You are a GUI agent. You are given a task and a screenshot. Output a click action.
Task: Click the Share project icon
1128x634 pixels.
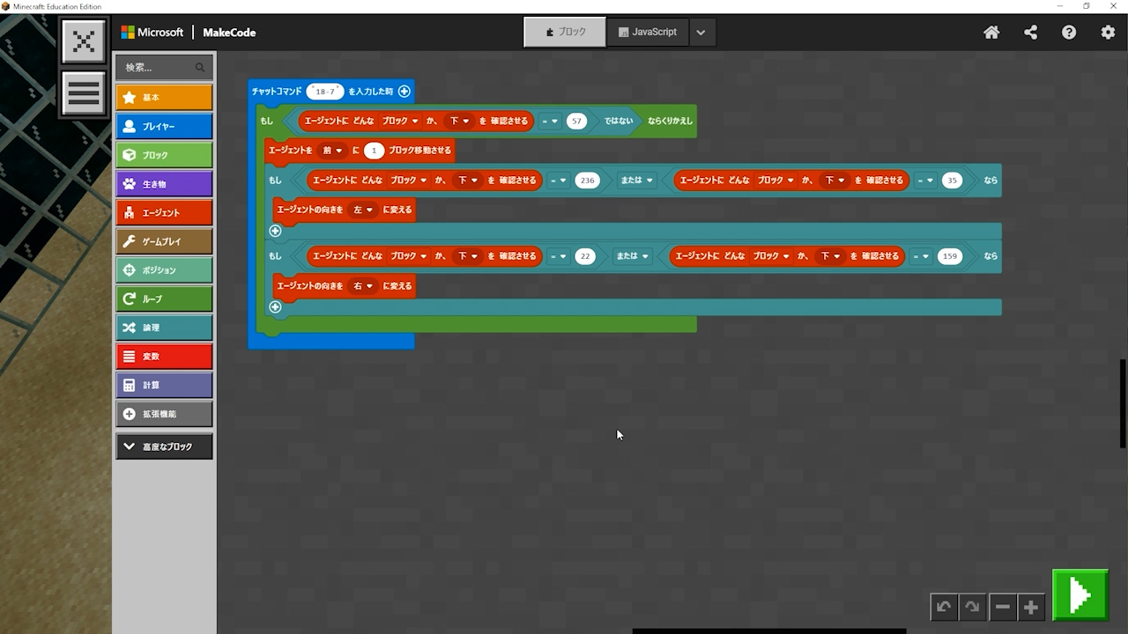tap(1030, 33)
